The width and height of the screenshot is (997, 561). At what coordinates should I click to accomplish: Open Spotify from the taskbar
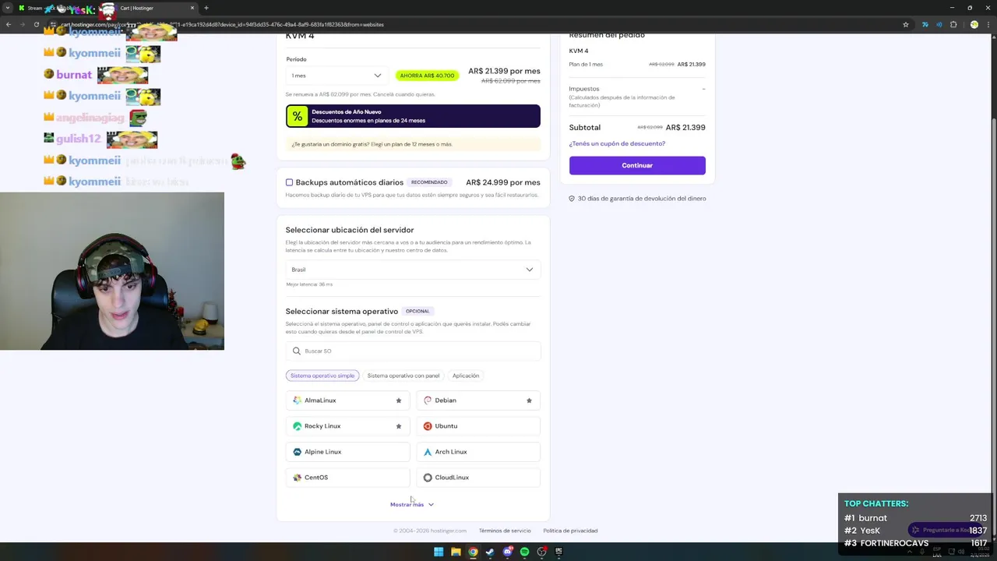524,552
